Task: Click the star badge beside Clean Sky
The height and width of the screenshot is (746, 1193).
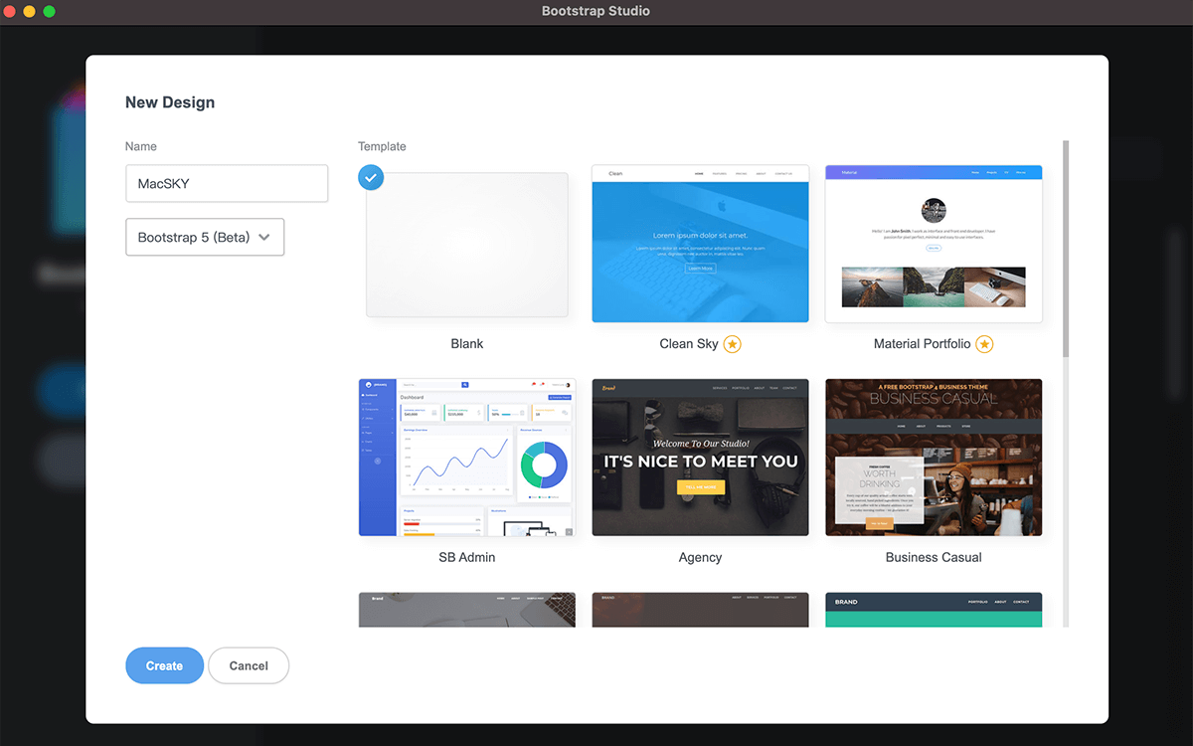Action: tap(732, 344)
